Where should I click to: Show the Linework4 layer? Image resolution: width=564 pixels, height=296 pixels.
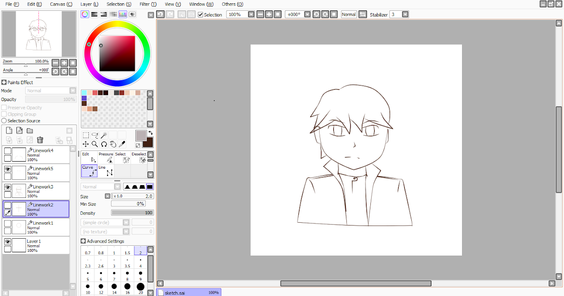[8, 150]
